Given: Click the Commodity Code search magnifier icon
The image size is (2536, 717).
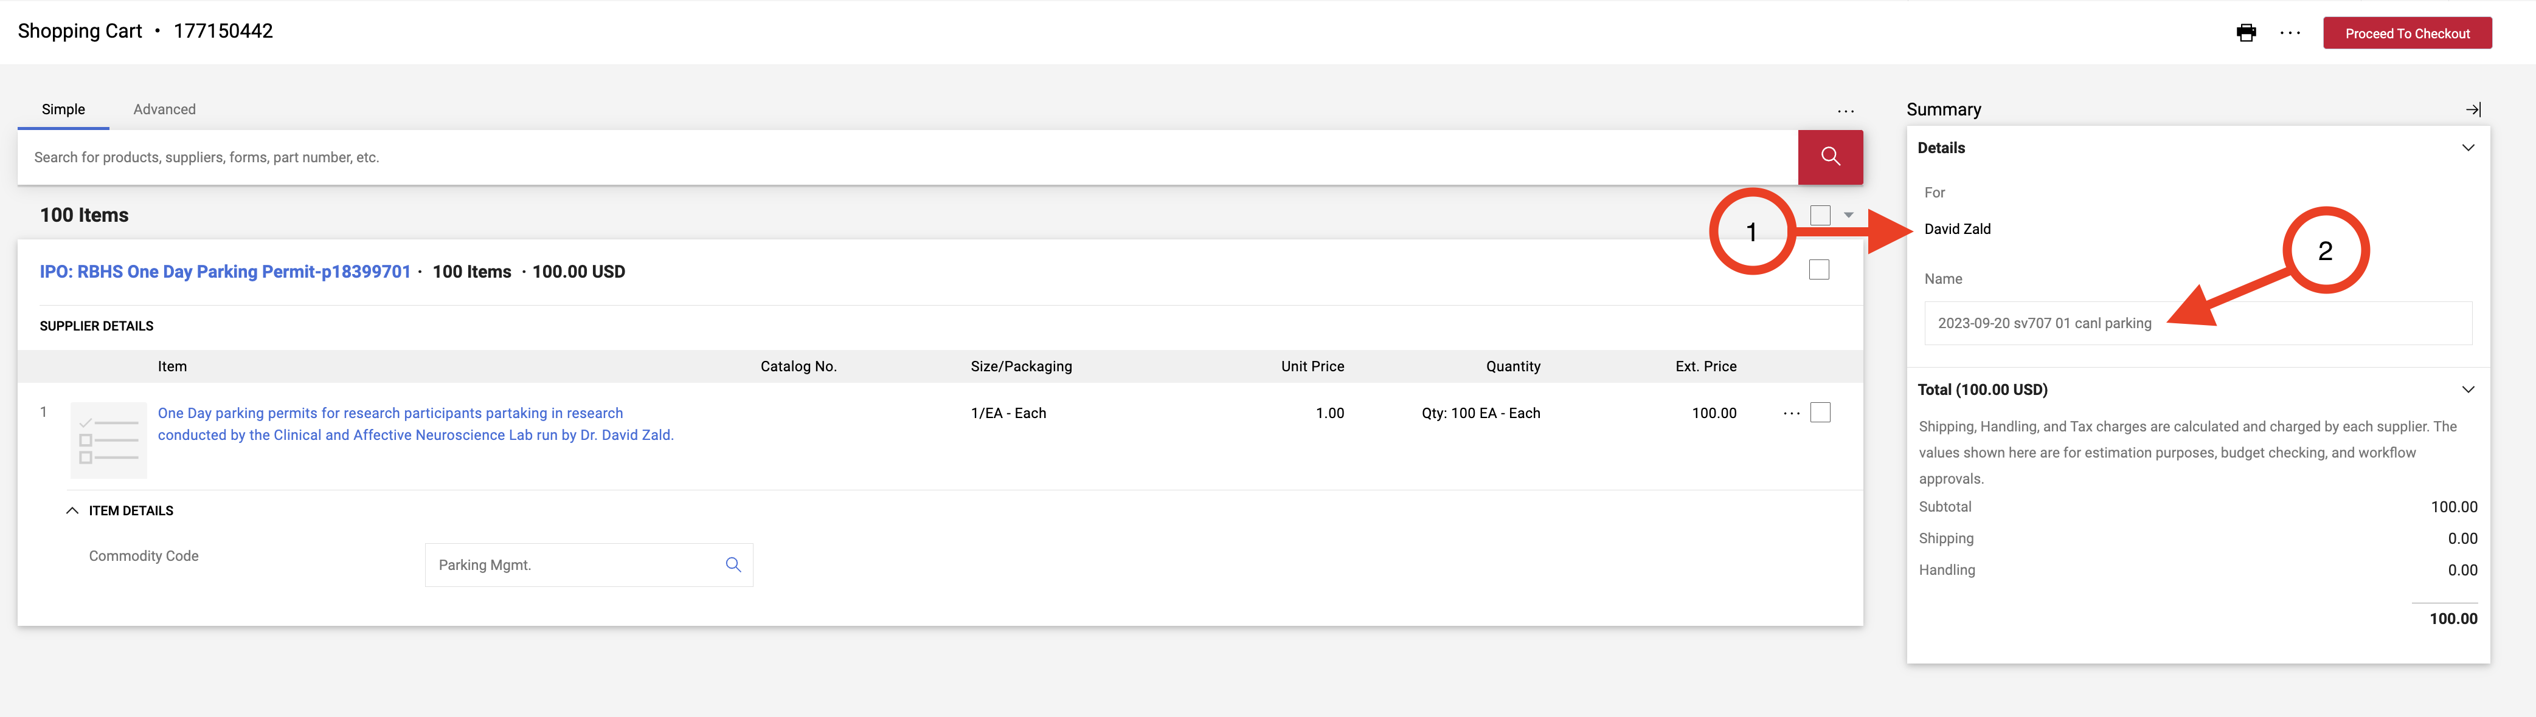Looking at the screenshot, I should pyautogui.click(x=732, y=564).
